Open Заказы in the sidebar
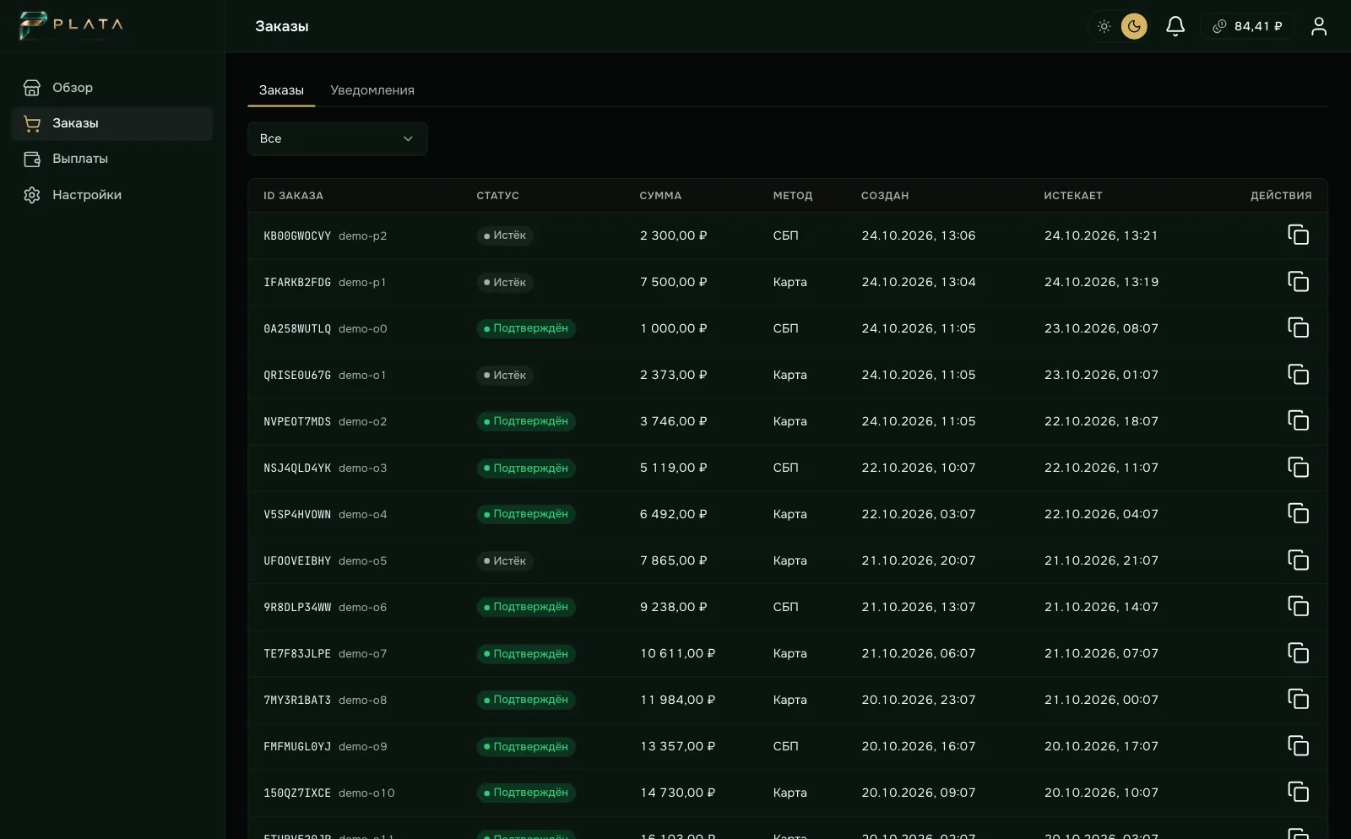Screen dimensions: 1351x839 pyautogui.click(x=112, y=123)
